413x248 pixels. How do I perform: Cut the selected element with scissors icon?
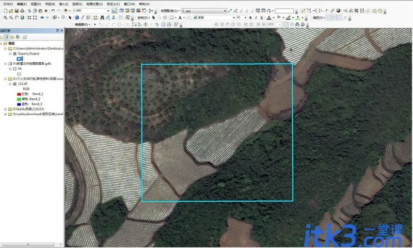(29, 10)
